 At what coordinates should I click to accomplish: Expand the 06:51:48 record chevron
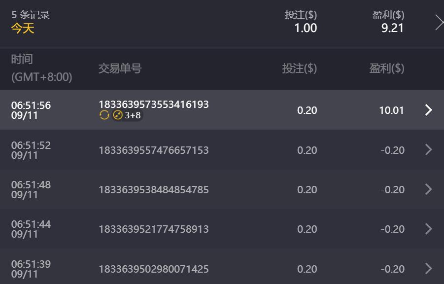[428, 189]
